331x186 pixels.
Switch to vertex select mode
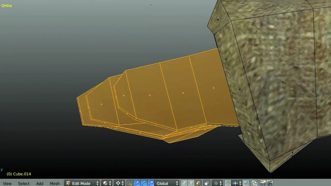click(184, 183)
